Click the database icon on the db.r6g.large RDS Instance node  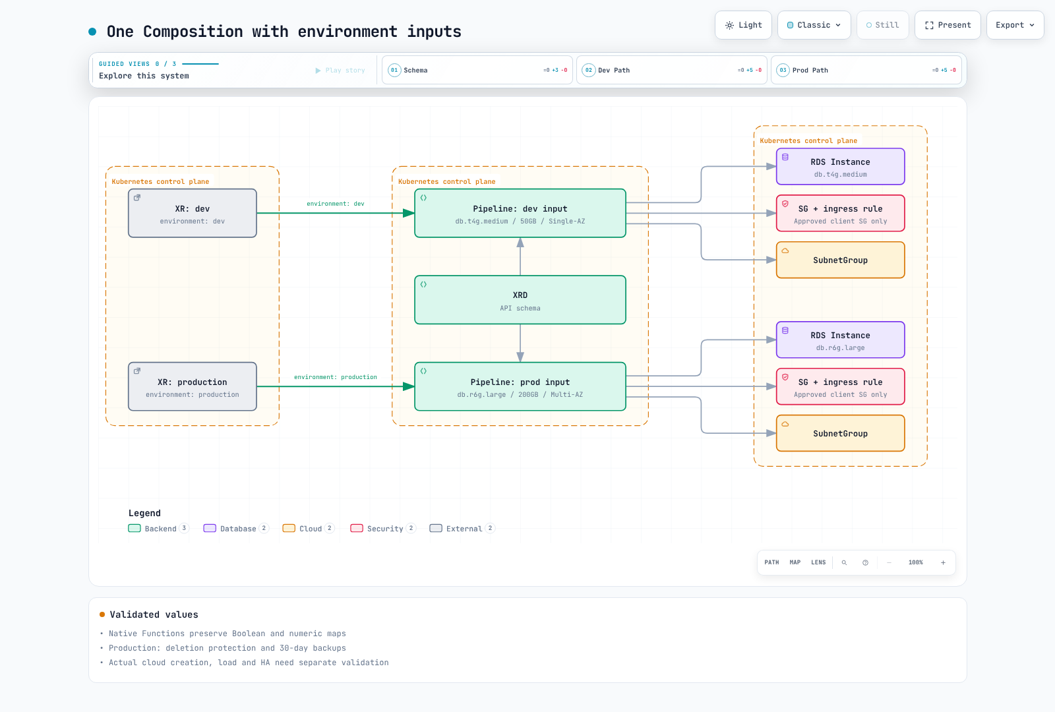[x=785, y=330]
